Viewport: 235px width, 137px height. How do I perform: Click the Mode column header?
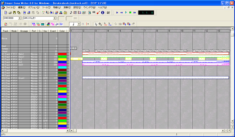14,31
